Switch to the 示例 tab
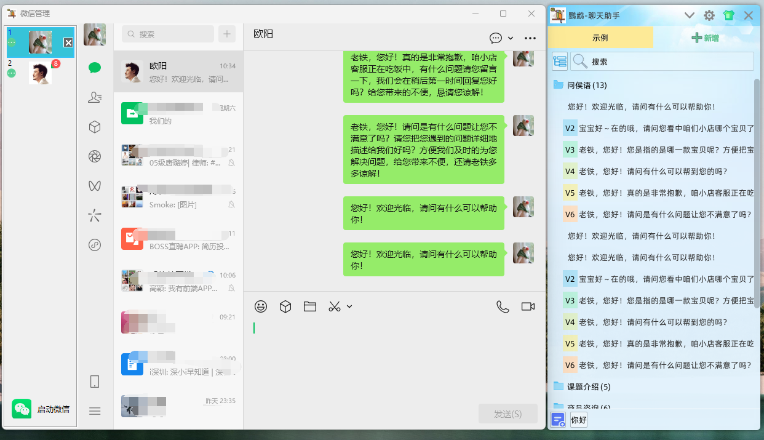Image resolution: width=764 pixels, height=440 pixels. [600, 38]
